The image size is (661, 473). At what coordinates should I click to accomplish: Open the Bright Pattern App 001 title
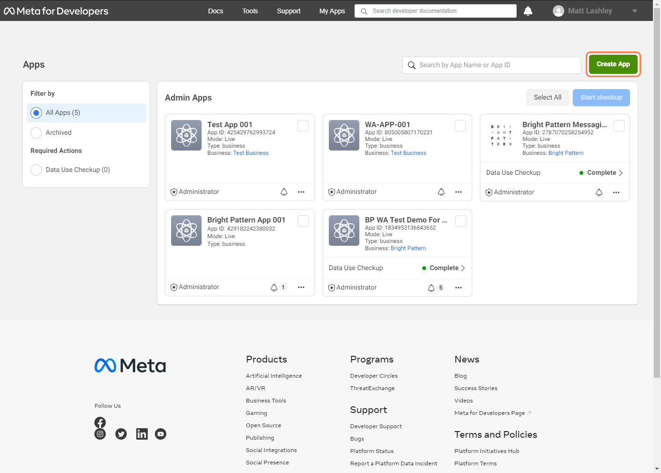point(246,220)
